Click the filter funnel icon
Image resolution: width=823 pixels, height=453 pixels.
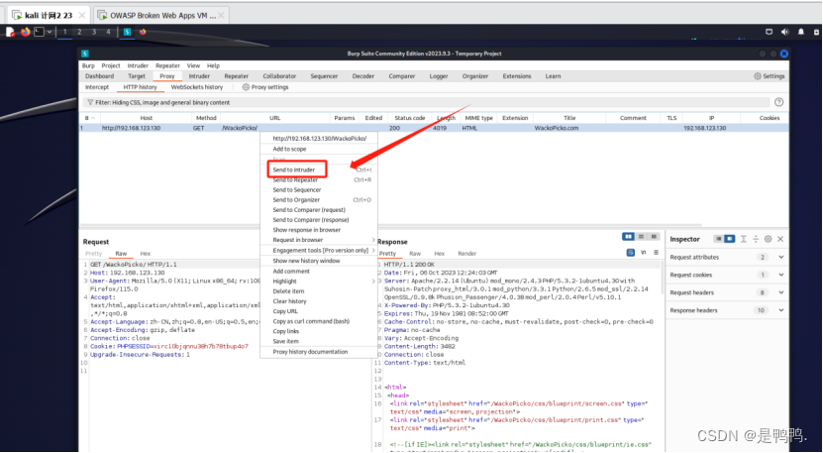click(x=90, y=102)
